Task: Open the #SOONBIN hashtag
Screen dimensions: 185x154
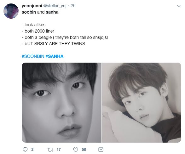Action: 33,56
